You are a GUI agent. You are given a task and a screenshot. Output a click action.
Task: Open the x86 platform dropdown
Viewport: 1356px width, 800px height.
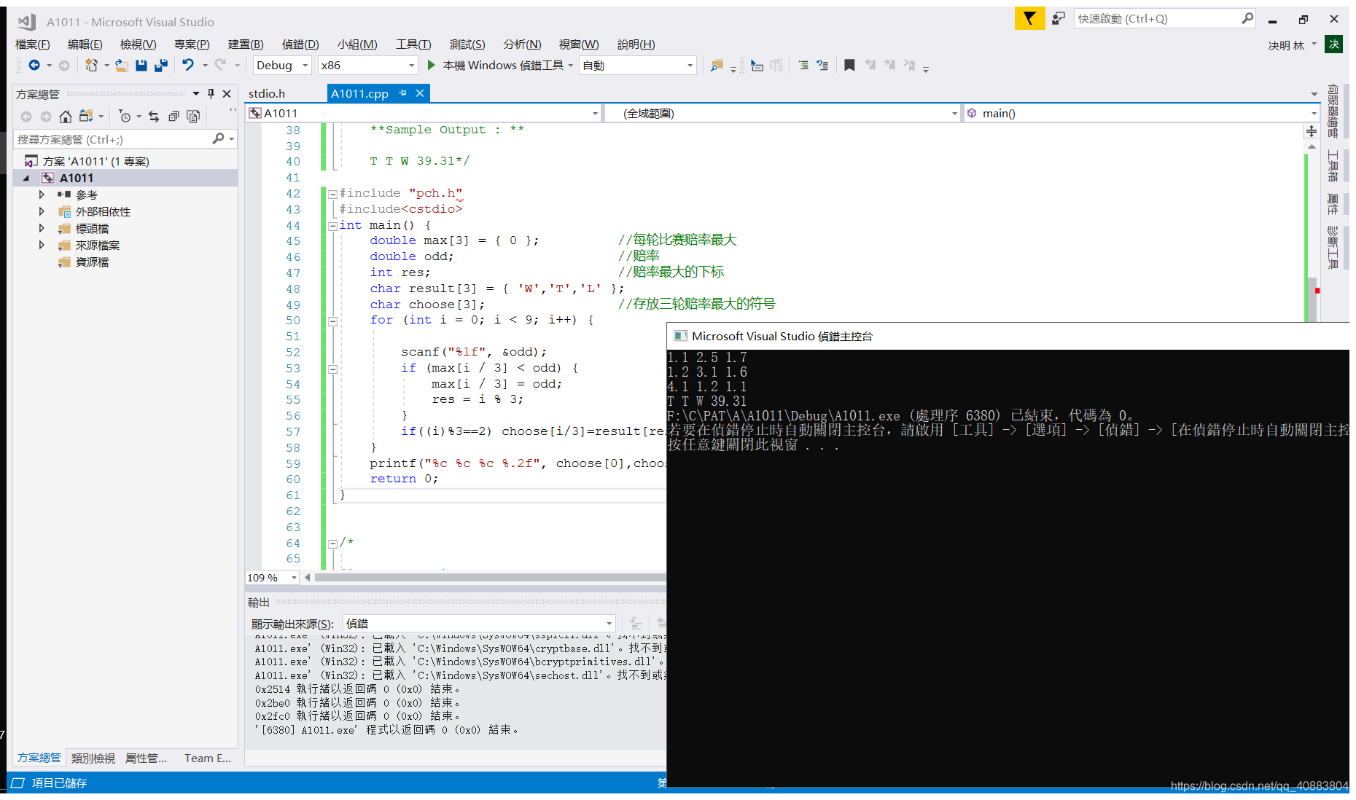368,66
